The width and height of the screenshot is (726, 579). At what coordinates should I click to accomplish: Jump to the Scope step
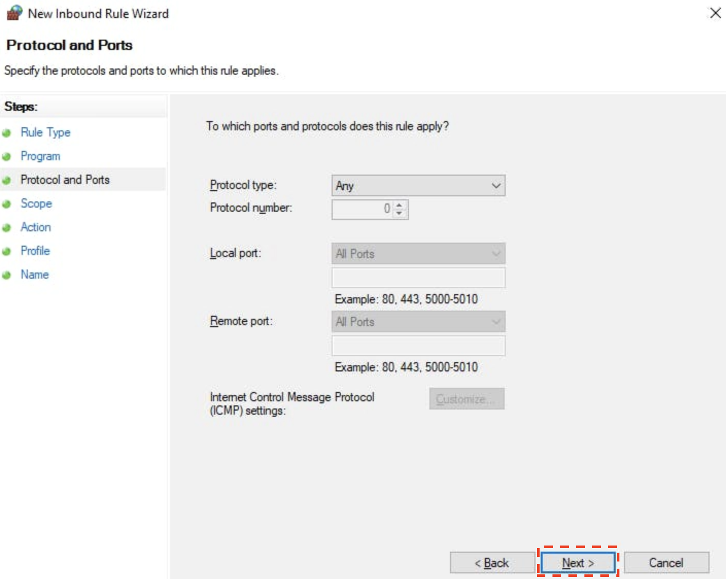tap(36, 203)
